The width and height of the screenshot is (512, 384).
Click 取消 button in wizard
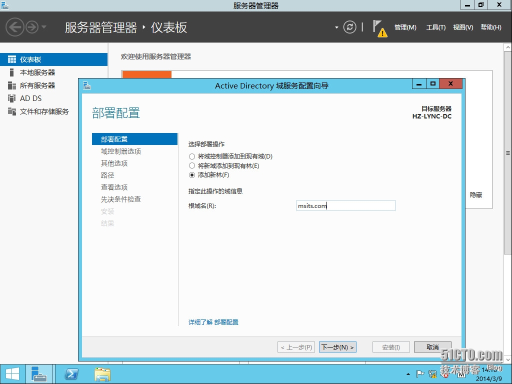click(432, 347)
